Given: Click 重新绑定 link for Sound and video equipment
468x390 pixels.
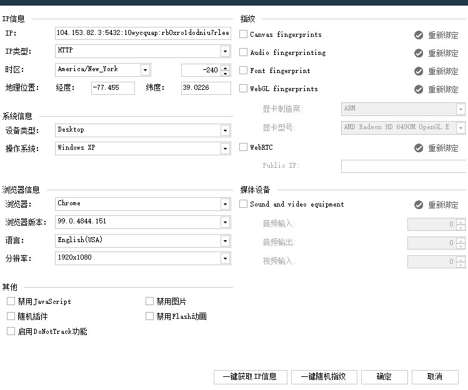Looking at the screenshot, I should pos(443,205).
